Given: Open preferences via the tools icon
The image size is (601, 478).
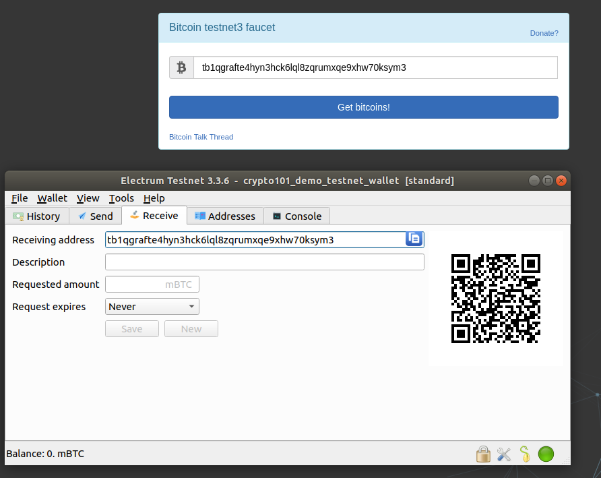Looking at the screenshot, I should pyautogui.click(x=504, y=454).
